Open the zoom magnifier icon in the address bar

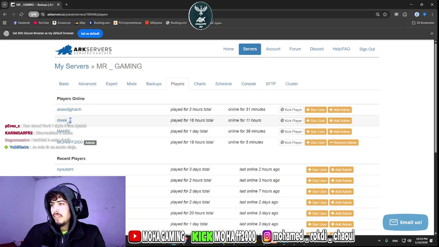coord(378,14)
